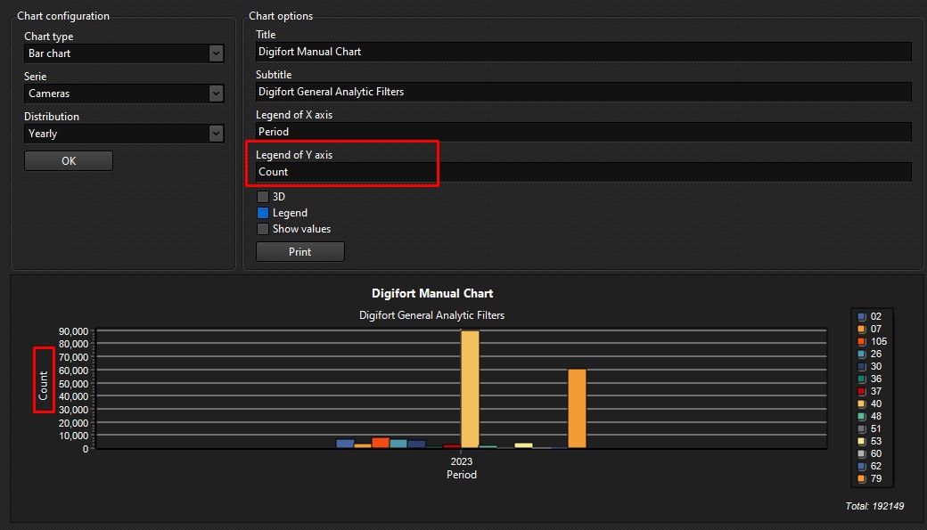Click legend color swatch for camera 36
The width and height of the screenshot is (927, 530).
(861, 379)
